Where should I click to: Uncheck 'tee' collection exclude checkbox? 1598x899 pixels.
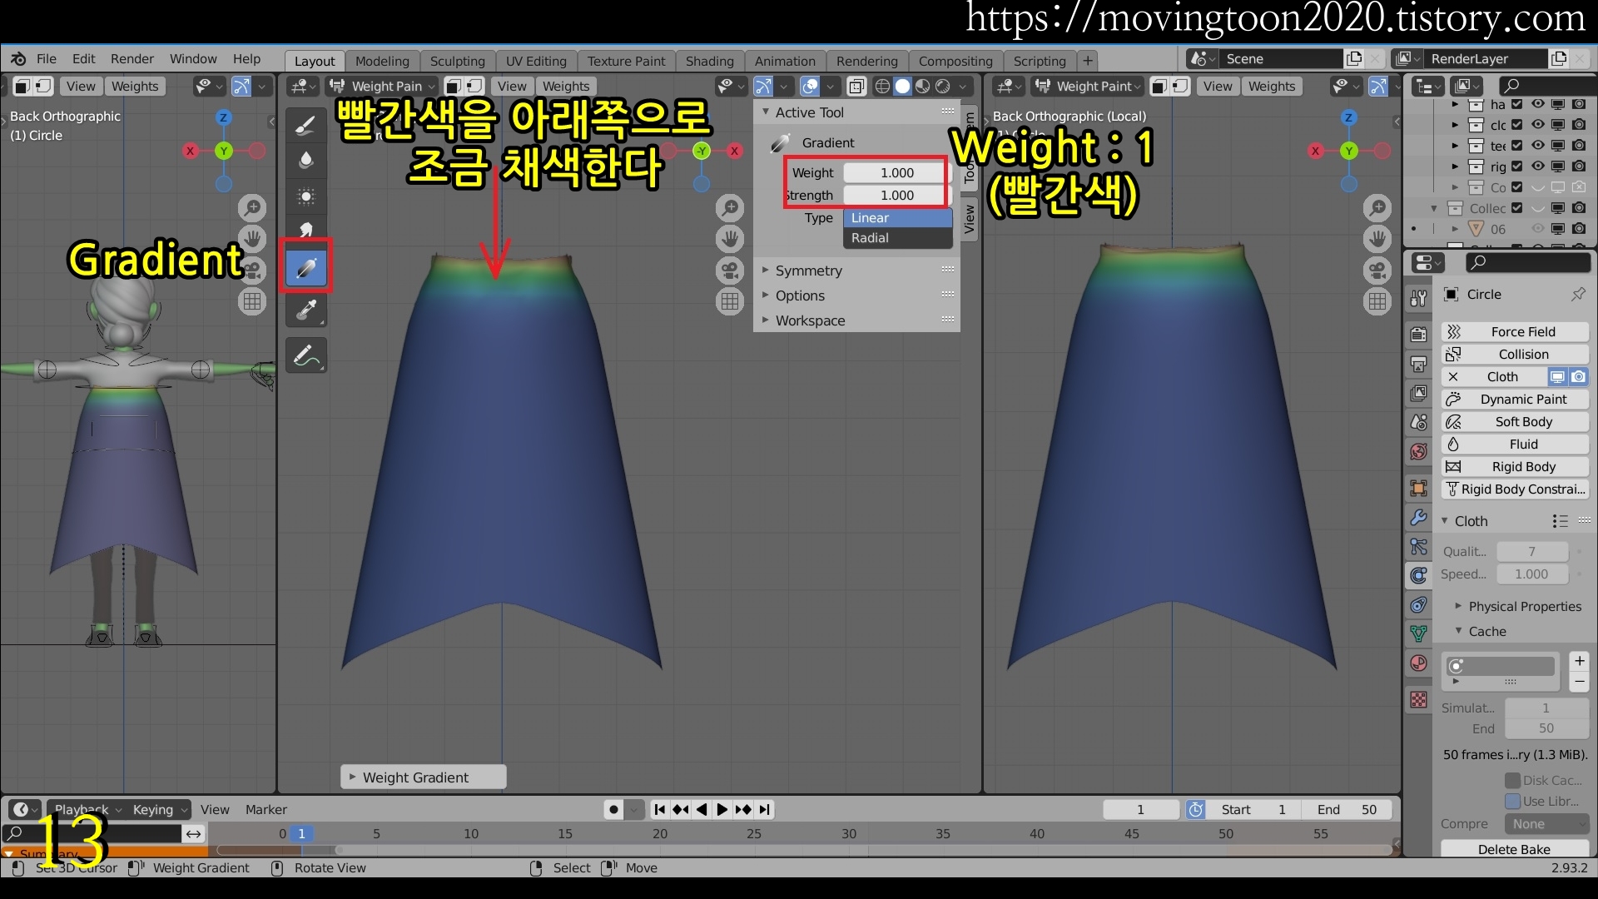click(x=1516, y=146)
